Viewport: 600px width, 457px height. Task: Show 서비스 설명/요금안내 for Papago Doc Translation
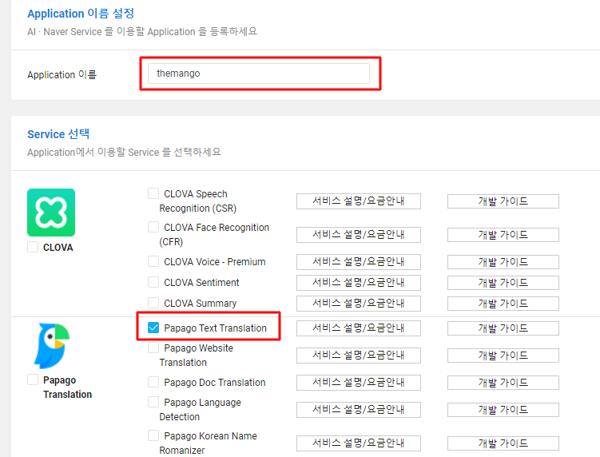click(359, 383)
